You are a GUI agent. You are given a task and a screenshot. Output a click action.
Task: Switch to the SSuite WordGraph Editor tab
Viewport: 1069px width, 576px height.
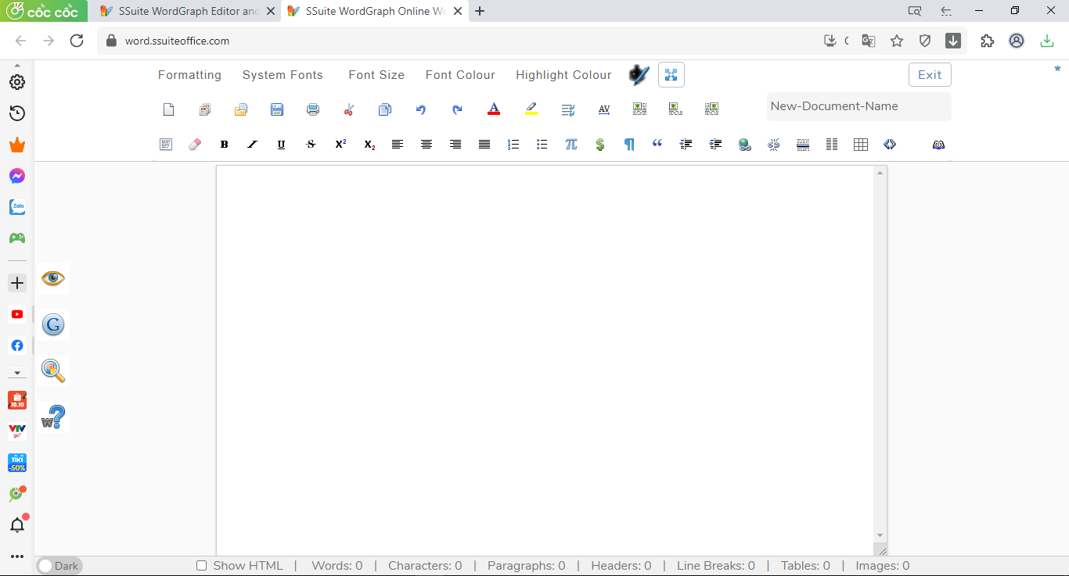click(188, 11)
